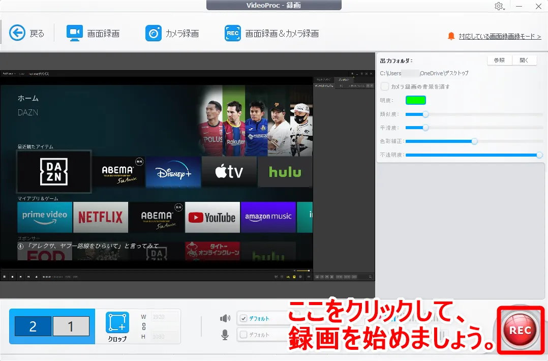Image resolution: width=548 pixels, height=361 pixels.
Task: Click the ABEMA tile beside DAZN
Action: point(118,172)
